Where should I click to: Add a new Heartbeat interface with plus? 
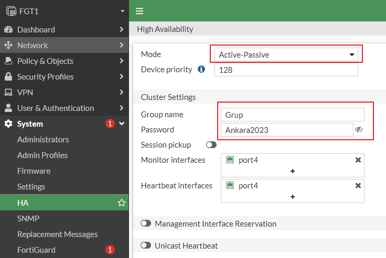click(x=293, y=197)
